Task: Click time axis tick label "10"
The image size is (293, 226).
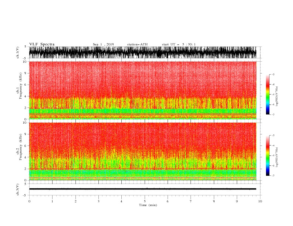Action: click(x=260, y=201)
